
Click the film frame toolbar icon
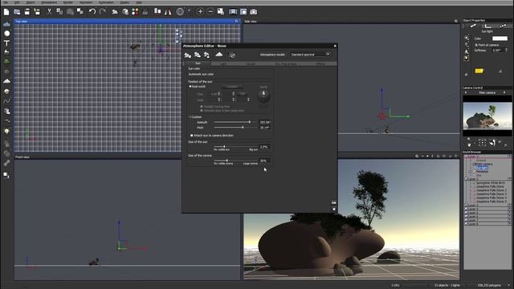click(x=233, y=12)
